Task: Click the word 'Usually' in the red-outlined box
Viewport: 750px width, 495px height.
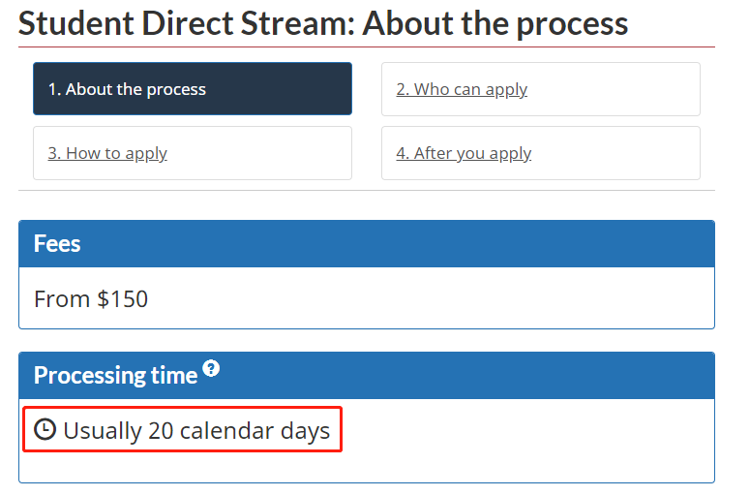Action: (103, 430)
